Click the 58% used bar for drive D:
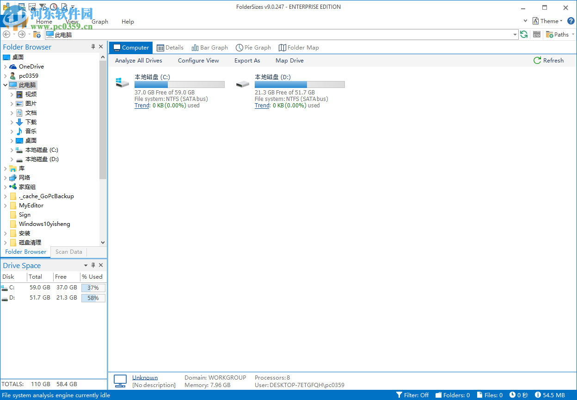 click(93, 298)
